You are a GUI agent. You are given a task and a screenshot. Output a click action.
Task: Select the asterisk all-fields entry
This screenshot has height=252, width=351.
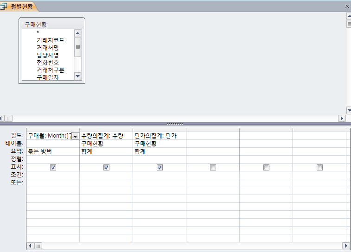[x=38, y=33]
